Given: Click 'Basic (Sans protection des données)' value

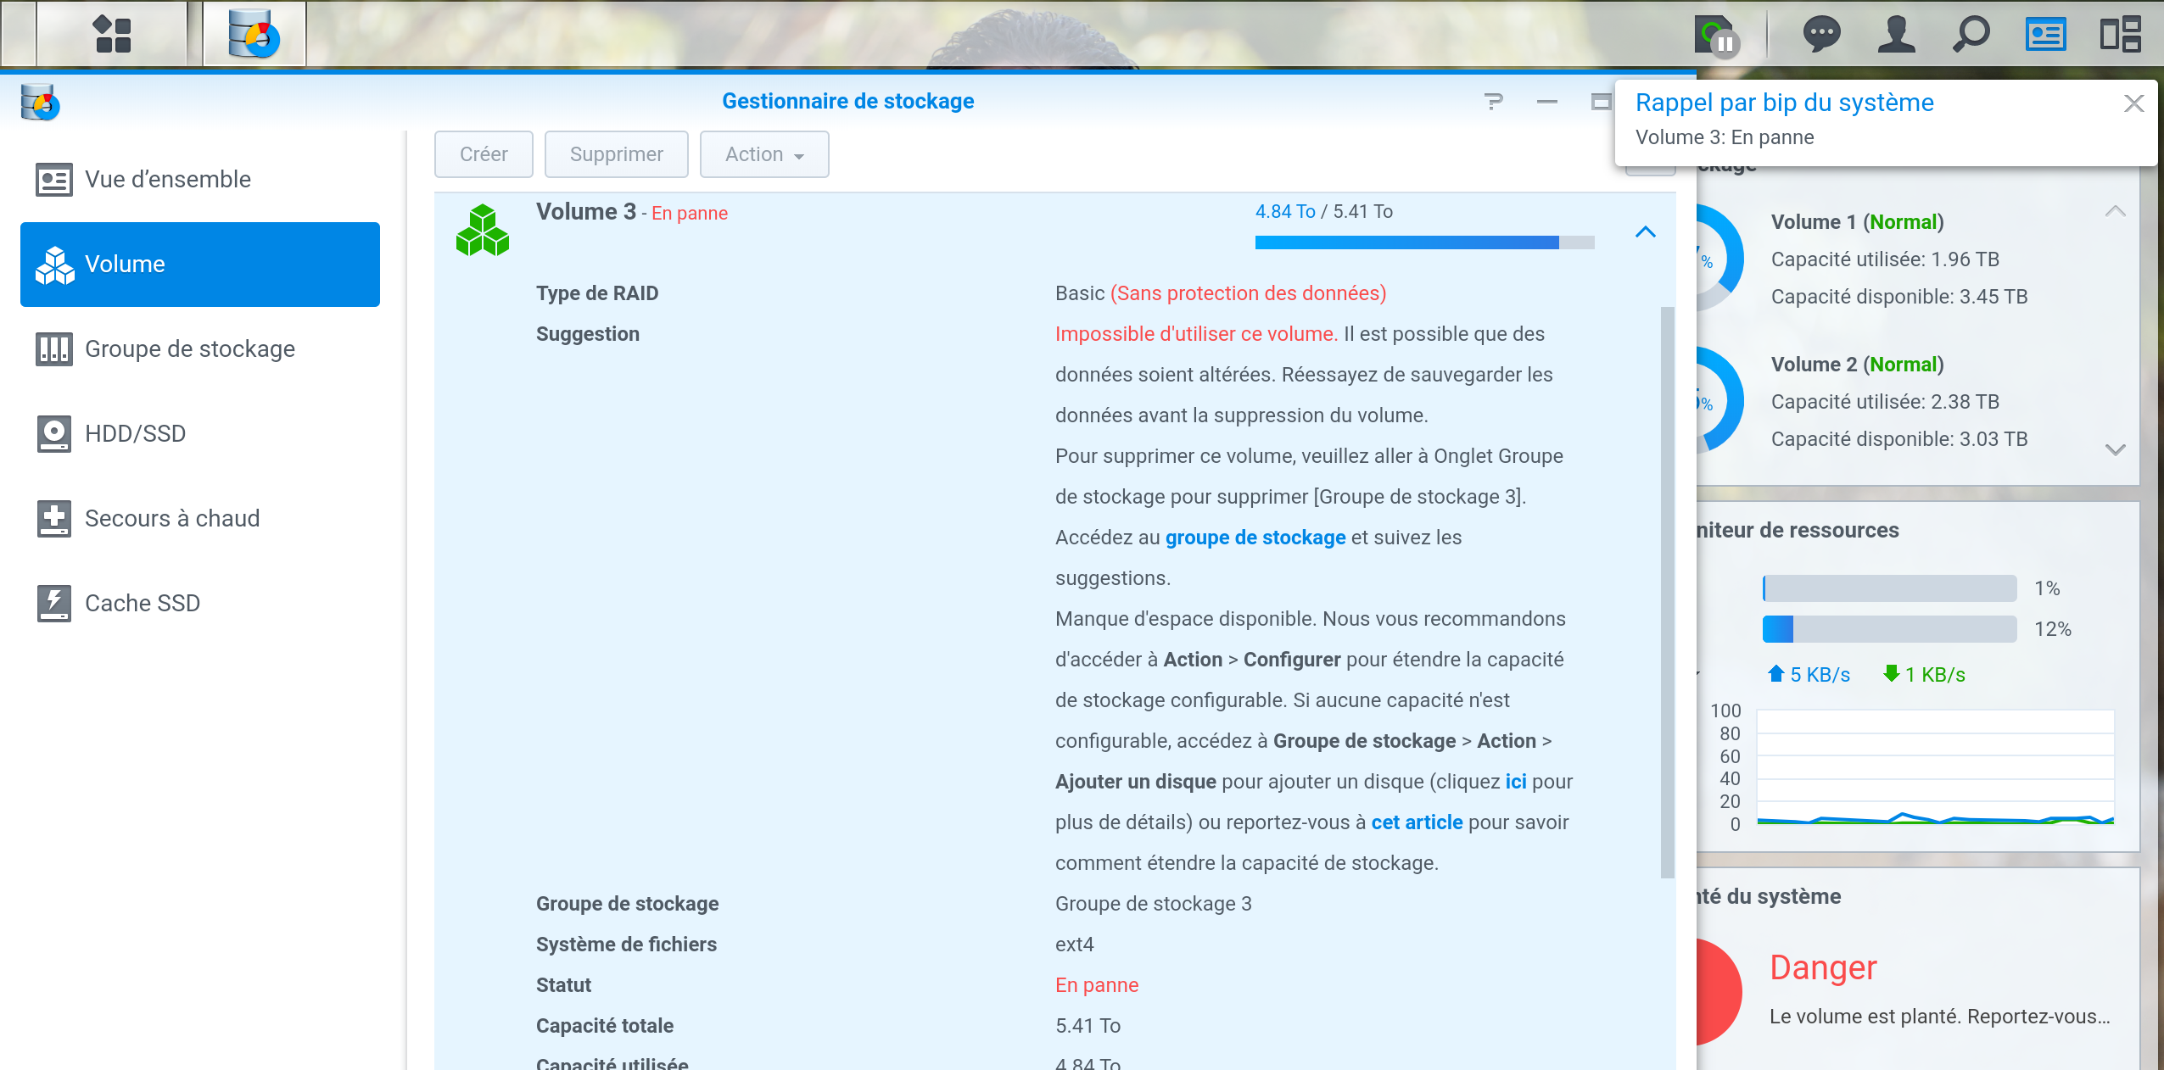Looking at the screenshot, I should tap(1221, 293).
